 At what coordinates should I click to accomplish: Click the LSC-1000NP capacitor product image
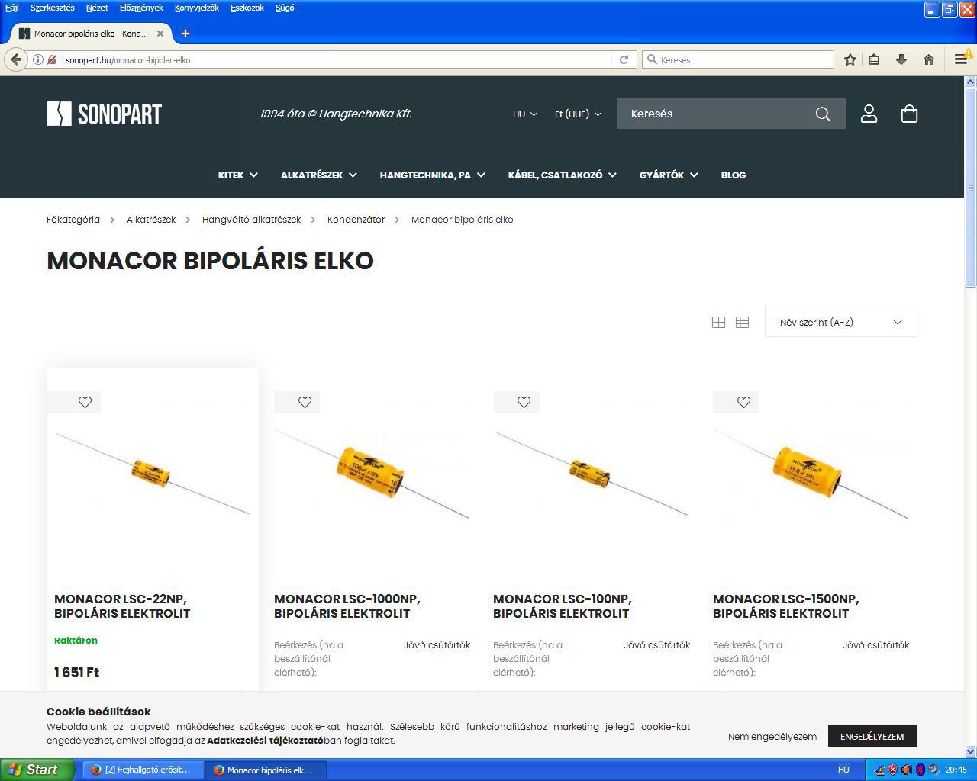coord(372,473)
